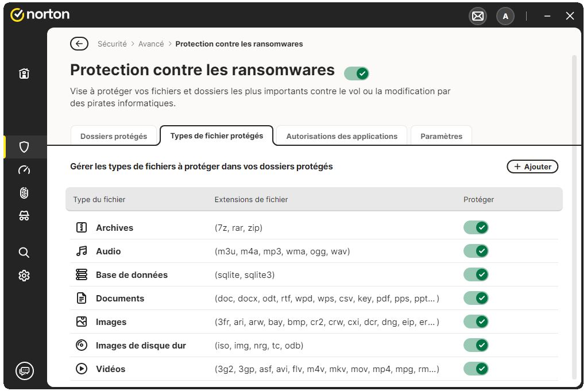Open the Home dashboard sidebar icon

click(24, 73)
